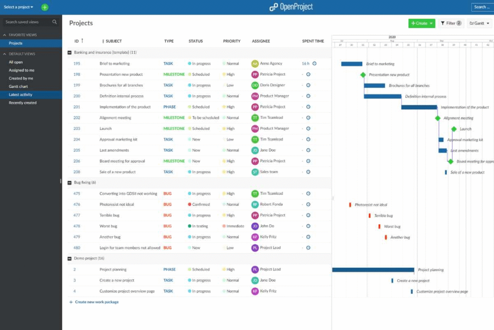Select Latest activity in sidebar

(21, 95)
